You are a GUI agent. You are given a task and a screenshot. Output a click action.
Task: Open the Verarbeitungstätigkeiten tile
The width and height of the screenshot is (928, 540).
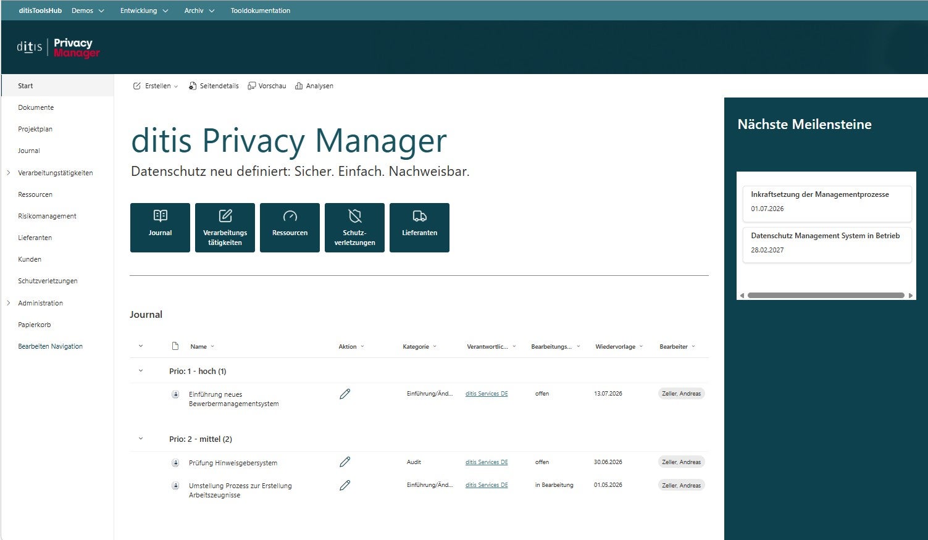[x=225, y=228]
